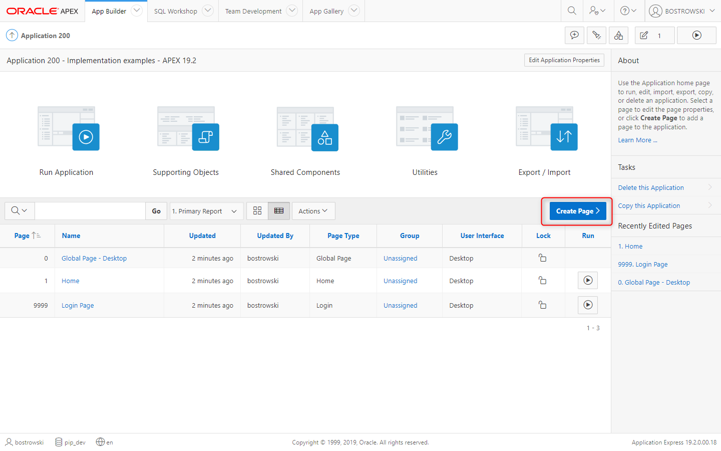The image size is (721, 451).
Task: Sort by the Updated column header
Action: pos(202,236)
